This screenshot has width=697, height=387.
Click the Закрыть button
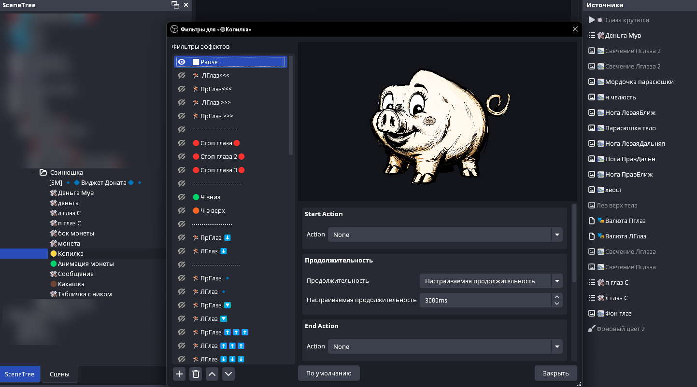coord(555,373)
